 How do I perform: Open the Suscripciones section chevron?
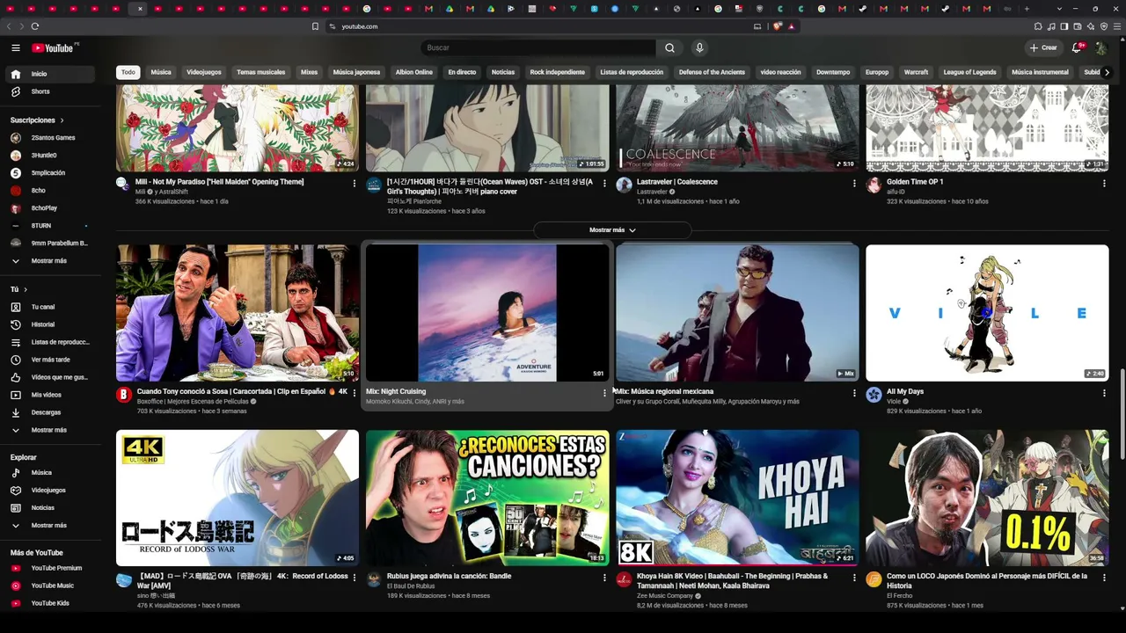(x=62, y=120)
